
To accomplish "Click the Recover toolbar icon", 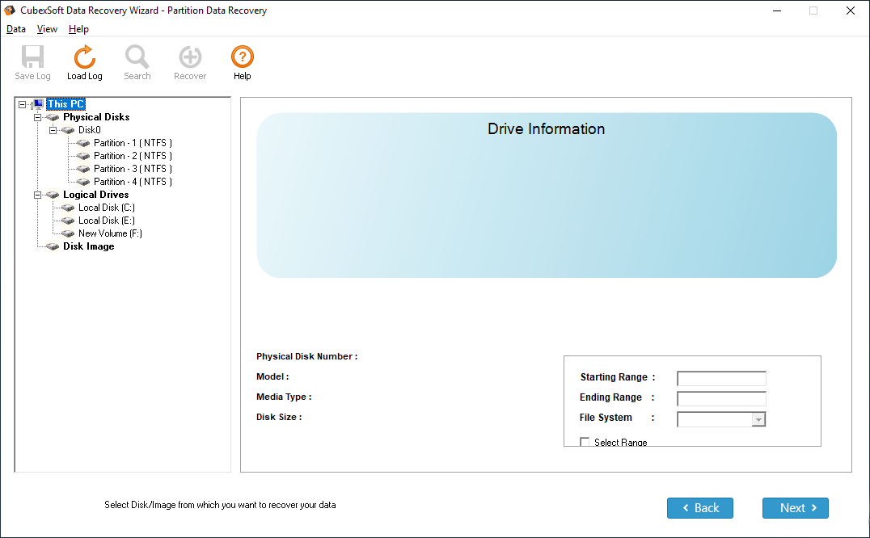I will pyautogui.click(x=190, y=57).
